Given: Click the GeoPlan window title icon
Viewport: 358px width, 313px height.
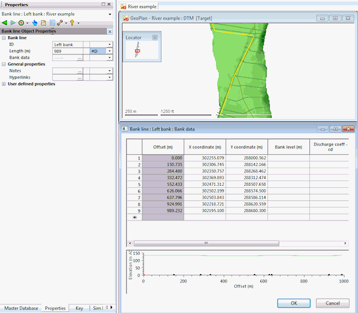Looking at the screenshot, I should [126, 18].
